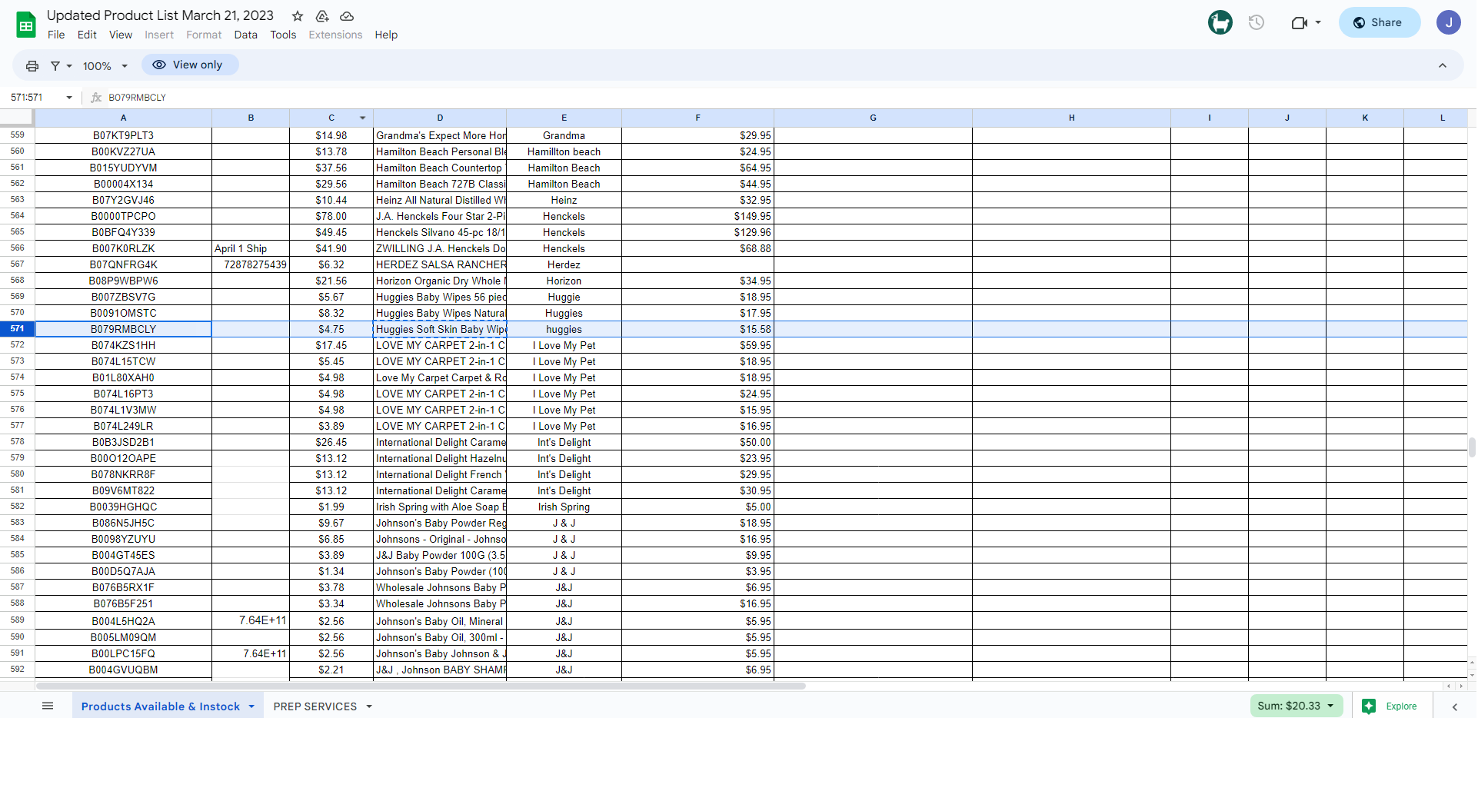Select column A header
Image resolution: width=1478 pixels, height=801 pixels.
pyautogui.click(x=123, y=118)
